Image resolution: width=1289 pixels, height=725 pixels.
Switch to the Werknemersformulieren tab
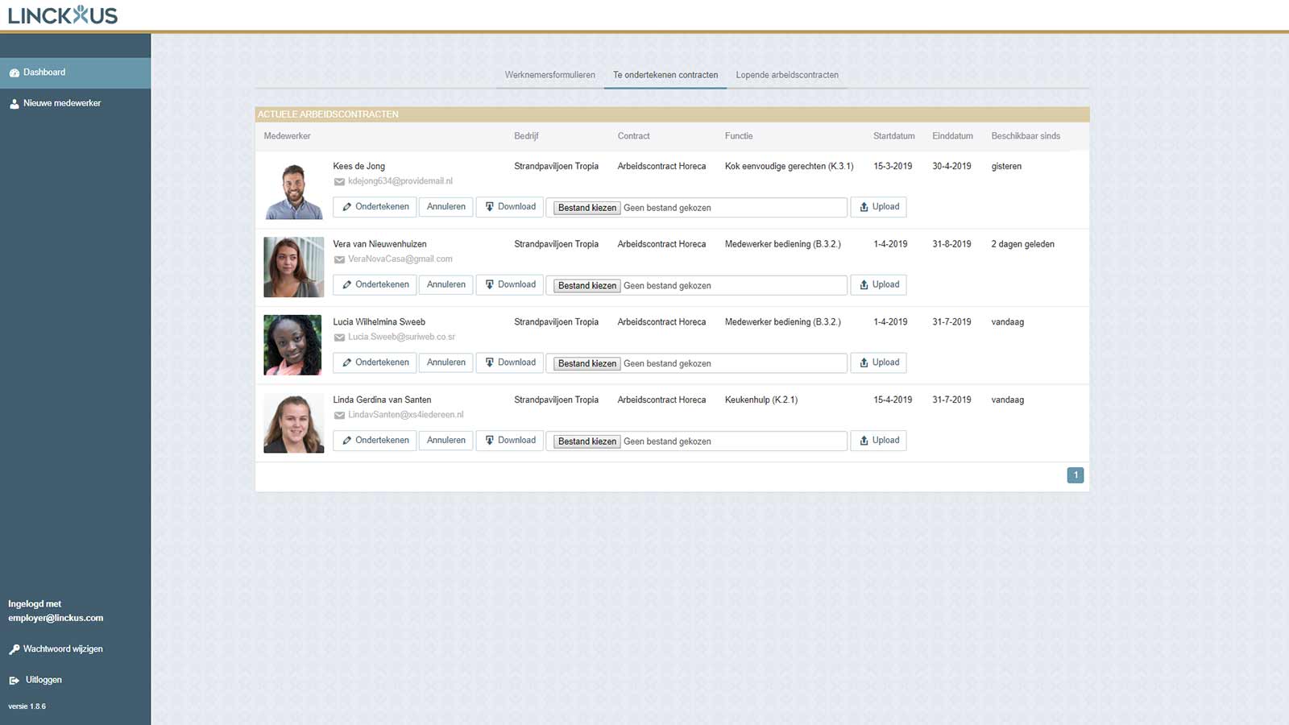549,75
